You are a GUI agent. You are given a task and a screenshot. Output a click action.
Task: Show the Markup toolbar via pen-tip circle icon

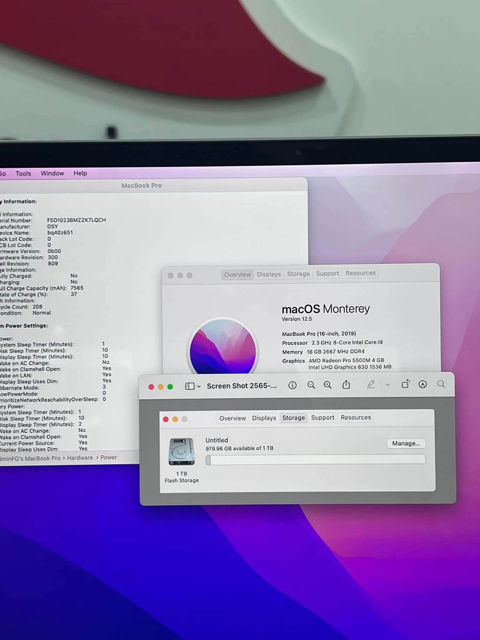pos(422,384)
